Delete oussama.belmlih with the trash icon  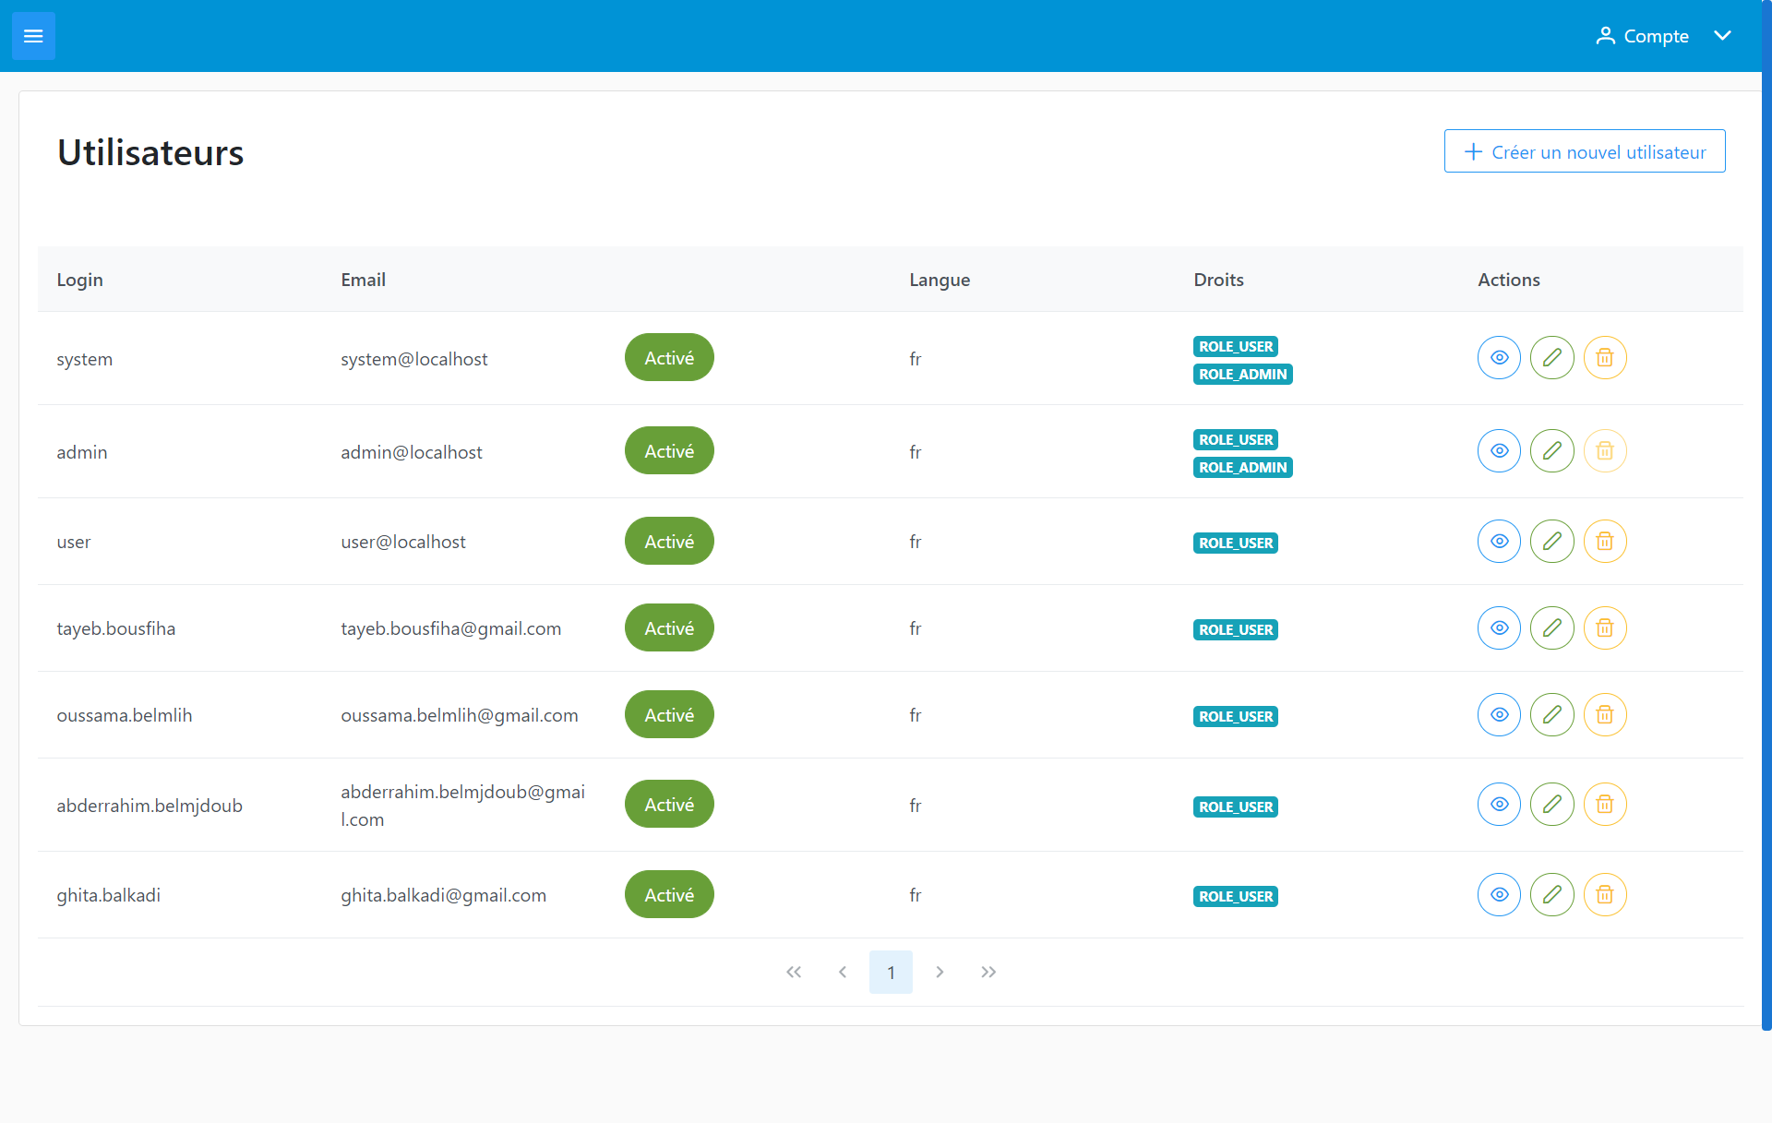(1604, 713)
